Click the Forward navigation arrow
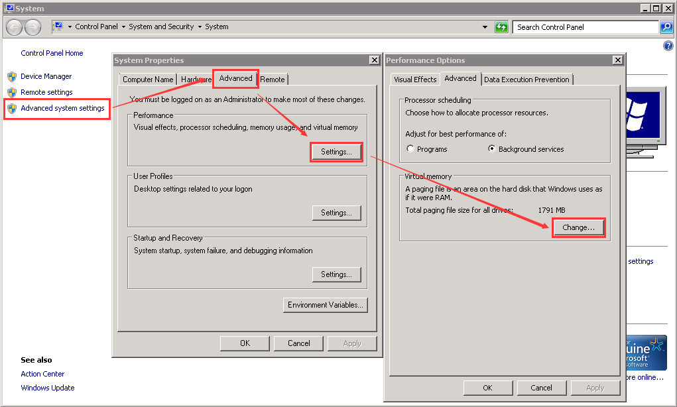 coord(32,27)
